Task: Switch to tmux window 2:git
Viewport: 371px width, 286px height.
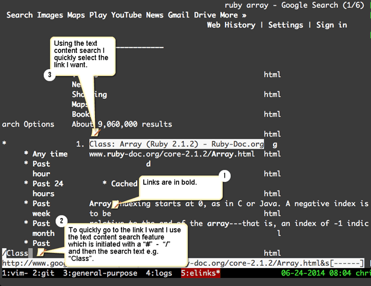Action: [x=43, y=273]
